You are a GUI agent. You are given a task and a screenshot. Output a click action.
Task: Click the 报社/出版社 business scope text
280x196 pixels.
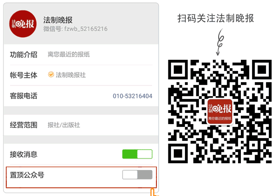pos(64,125)
